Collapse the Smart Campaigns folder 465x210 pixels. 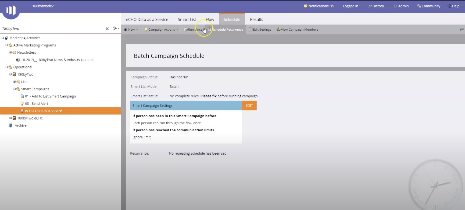[x=15, y=89]
